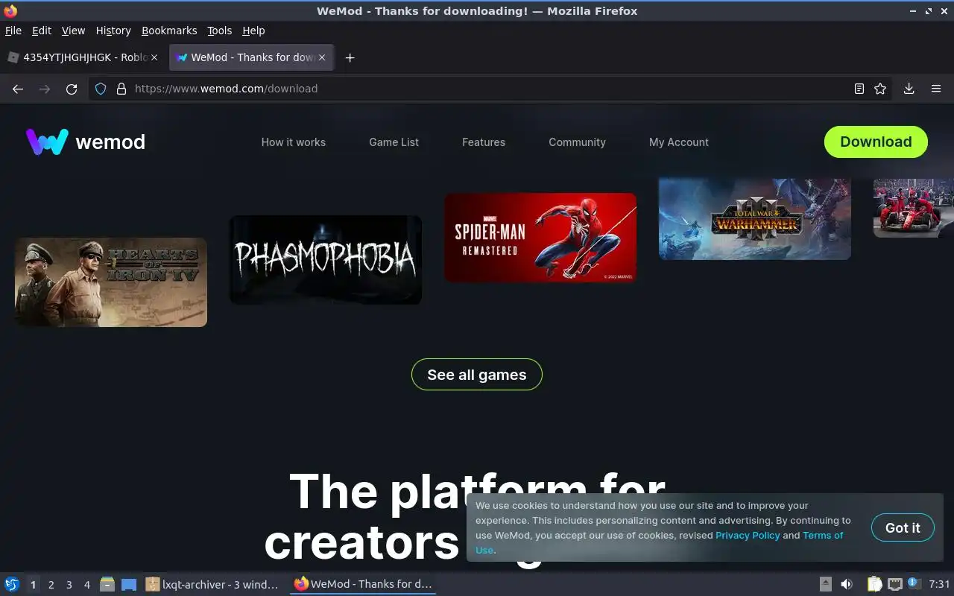This screenshot has width=954, height=596.
Task: Switch to the Roblox browser tab
Action: 83,57
